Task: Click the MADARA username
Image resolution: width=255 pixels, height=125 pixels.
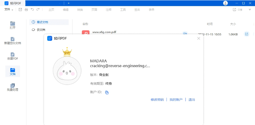Action: point(98,61)
